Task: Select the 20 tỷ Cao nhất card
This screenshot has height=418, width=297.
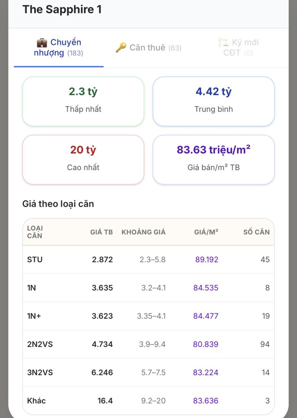Action: coord(83,160)
